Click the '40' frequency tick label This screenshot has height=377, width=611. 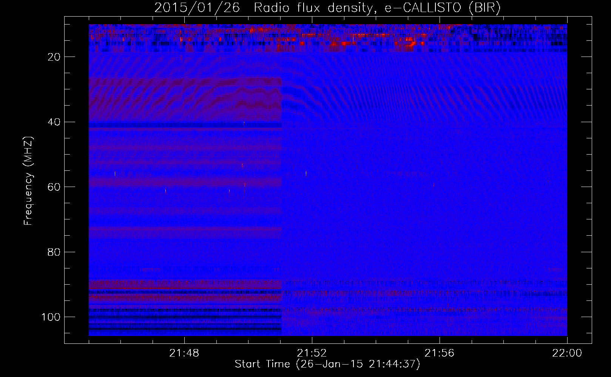(x=54, y=122)
